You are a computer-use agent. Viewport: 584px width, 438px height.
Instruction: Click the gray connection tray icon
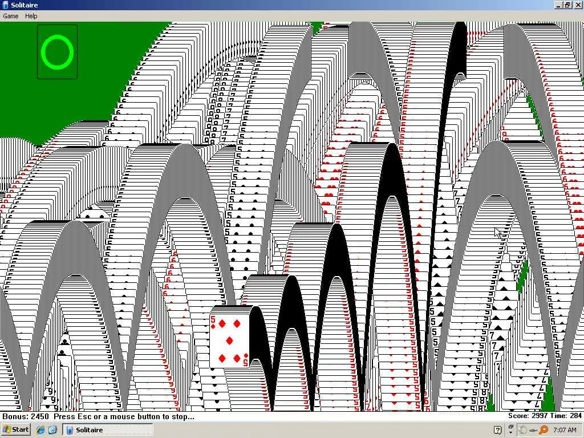click(533, 430)
